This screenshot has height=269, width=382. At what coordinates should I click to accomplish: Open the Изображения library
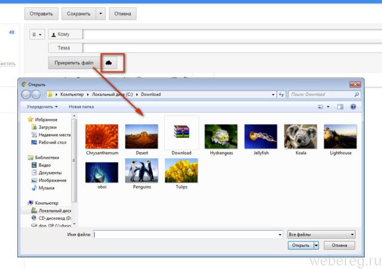49,180
